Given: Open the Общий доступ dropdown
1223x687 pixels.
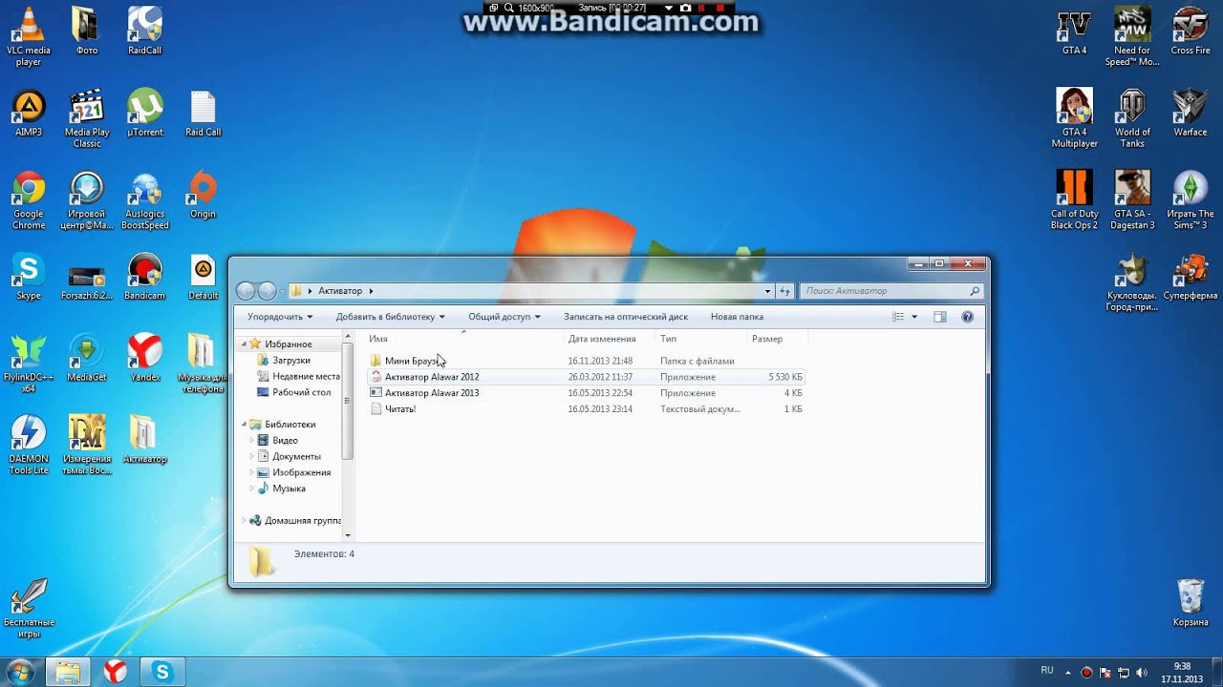Looking at the screenshot, I should click(504, 317).
